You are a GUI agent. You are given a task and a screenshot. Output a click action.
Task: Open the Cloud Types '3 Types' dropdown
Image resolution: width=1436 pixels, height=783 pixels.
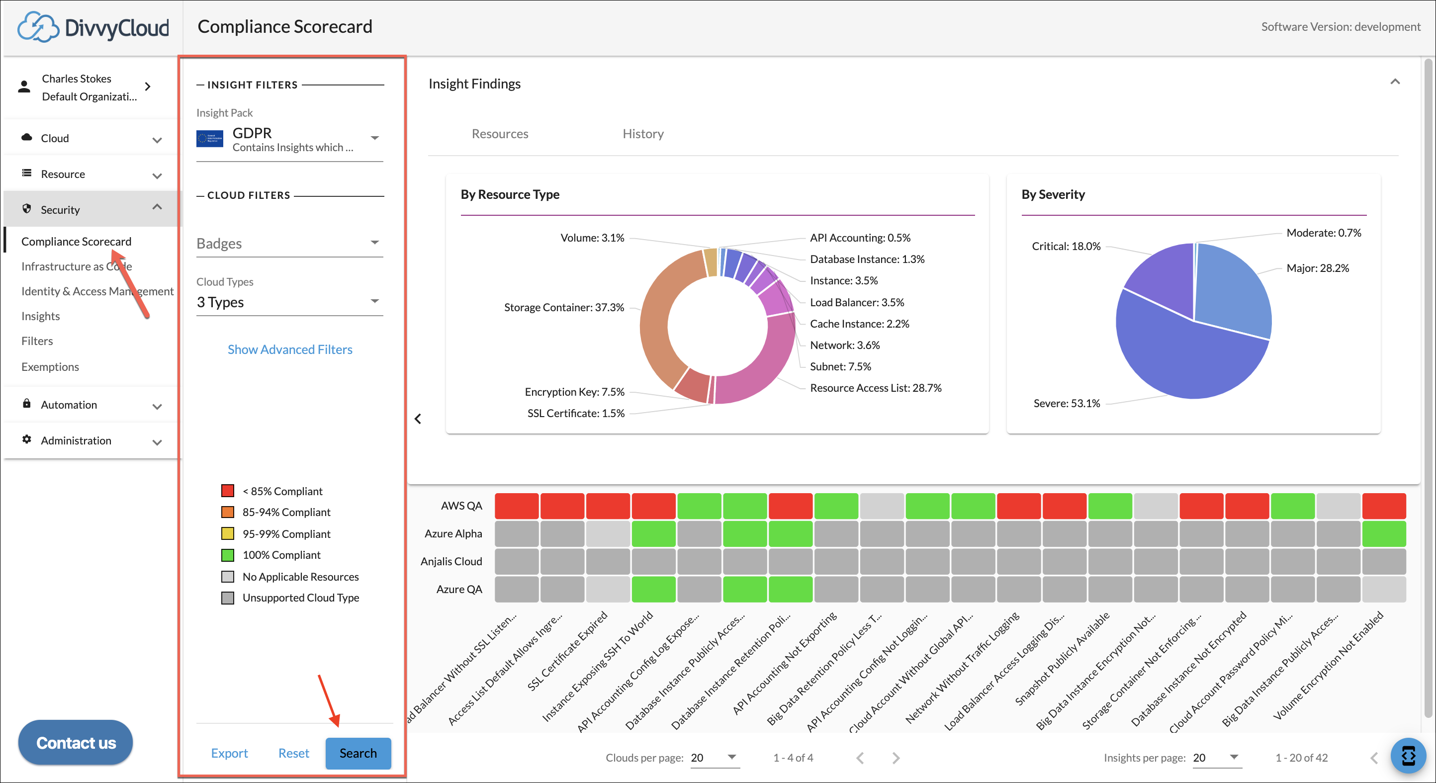click(374, 301)
